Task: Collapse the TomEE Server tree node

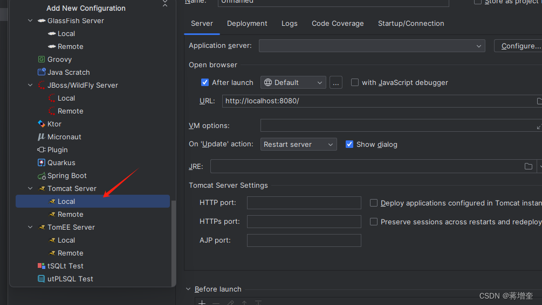Action: (30, 227)
